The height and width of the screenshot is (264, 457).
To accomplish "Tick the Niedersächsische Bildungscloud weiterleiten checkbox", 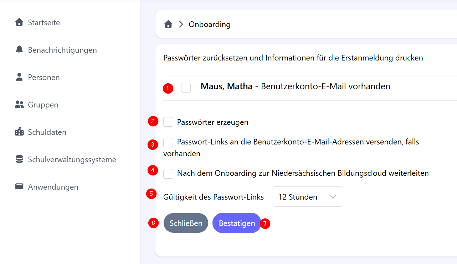I will pyautogui.click(x=168, y=173).
